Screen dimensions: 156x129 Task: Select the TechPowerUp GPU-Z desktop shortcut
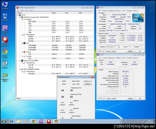point(5,77)
